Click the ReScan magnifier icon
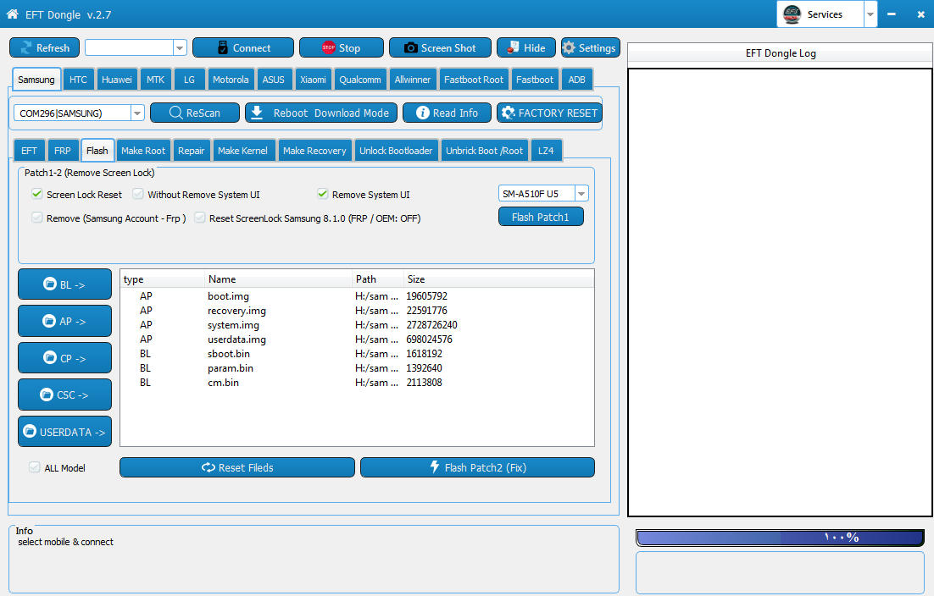 175,113
